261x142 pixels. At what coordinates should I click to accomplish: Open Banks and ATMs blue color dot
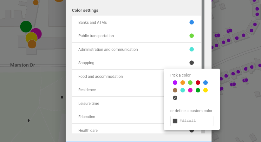tap(192, 23)
